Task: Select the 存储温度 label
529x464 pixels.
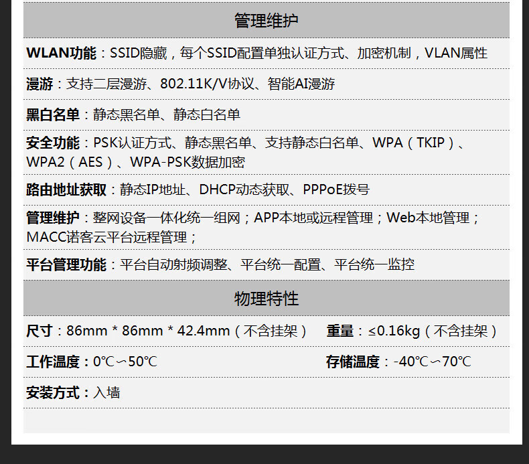Action: pyautogui.click(x=352, y=362)
